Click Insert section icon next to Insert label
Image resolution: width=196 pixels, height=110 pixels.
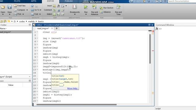click(54, 6)
